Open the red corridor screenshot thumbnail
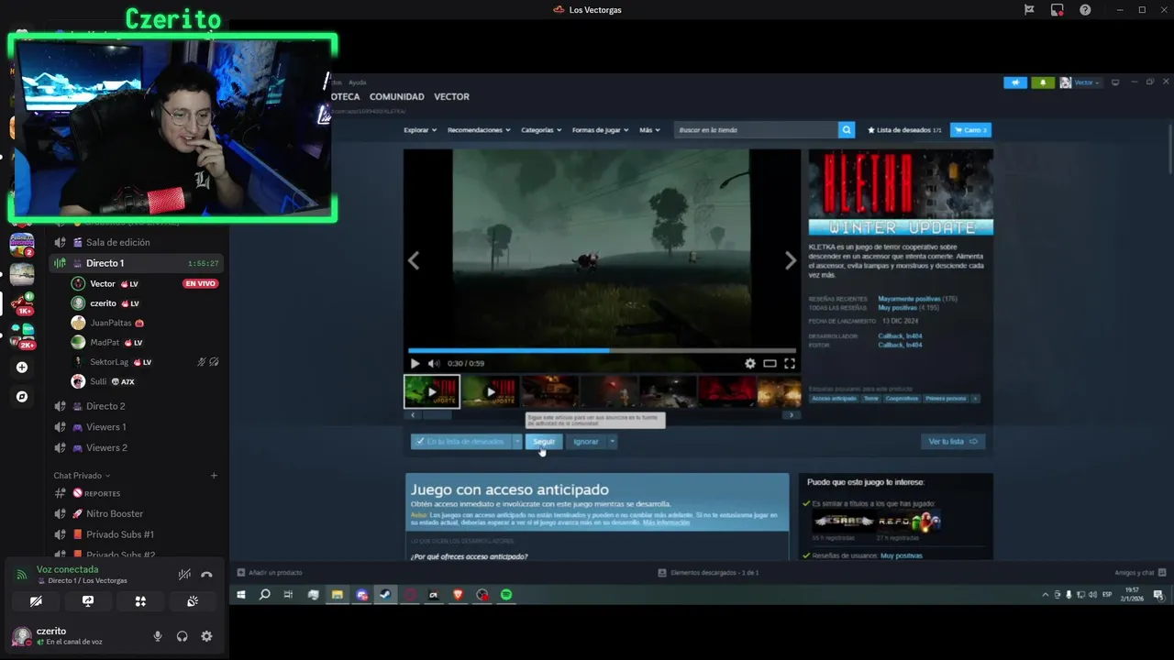The height and width of the screenshot is (660, 1174). click(x=725, y=391)
